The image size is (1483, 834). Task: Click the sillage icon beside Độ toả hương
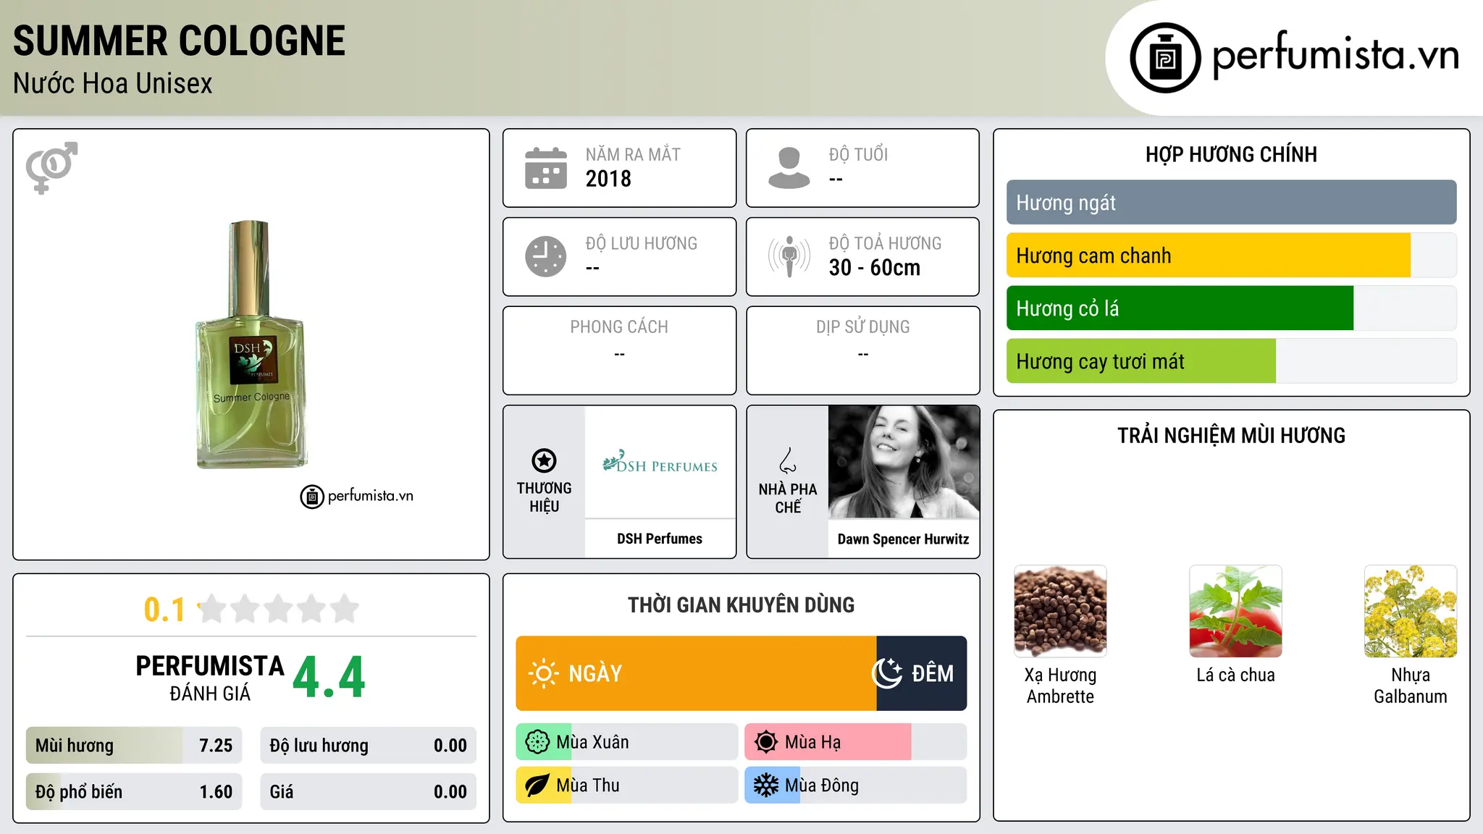789,256
